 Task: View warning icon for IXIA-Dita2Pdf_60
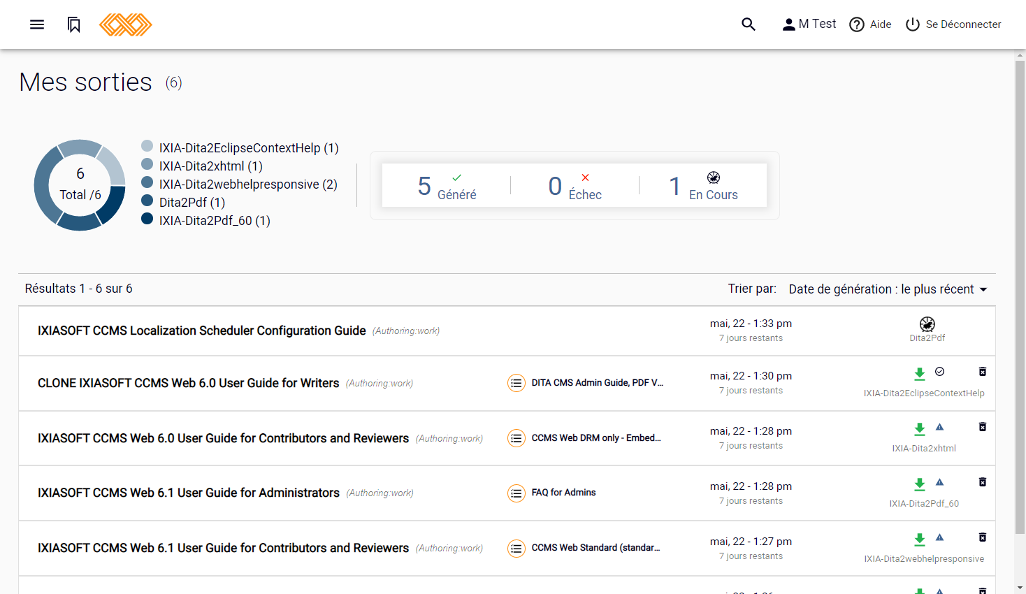940,482
